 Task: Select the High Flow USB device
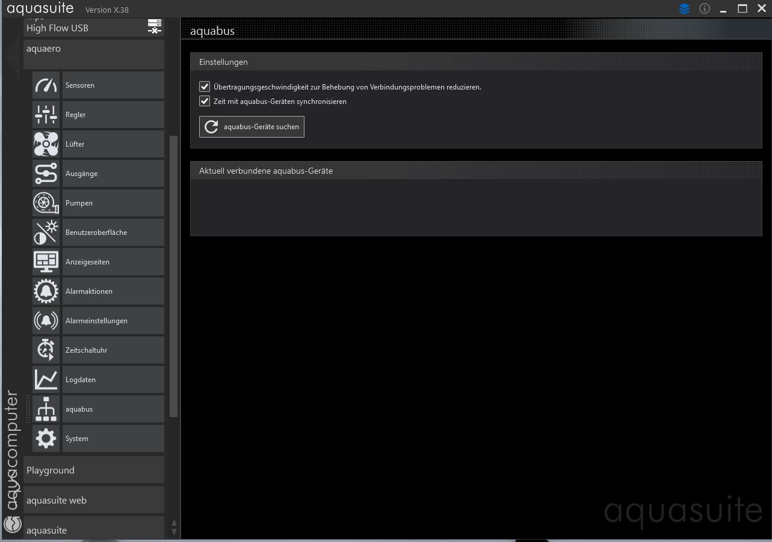click(x=94, y=28)
